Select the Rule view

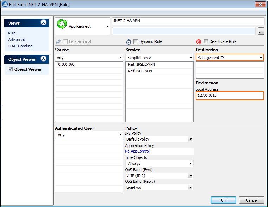12,33
